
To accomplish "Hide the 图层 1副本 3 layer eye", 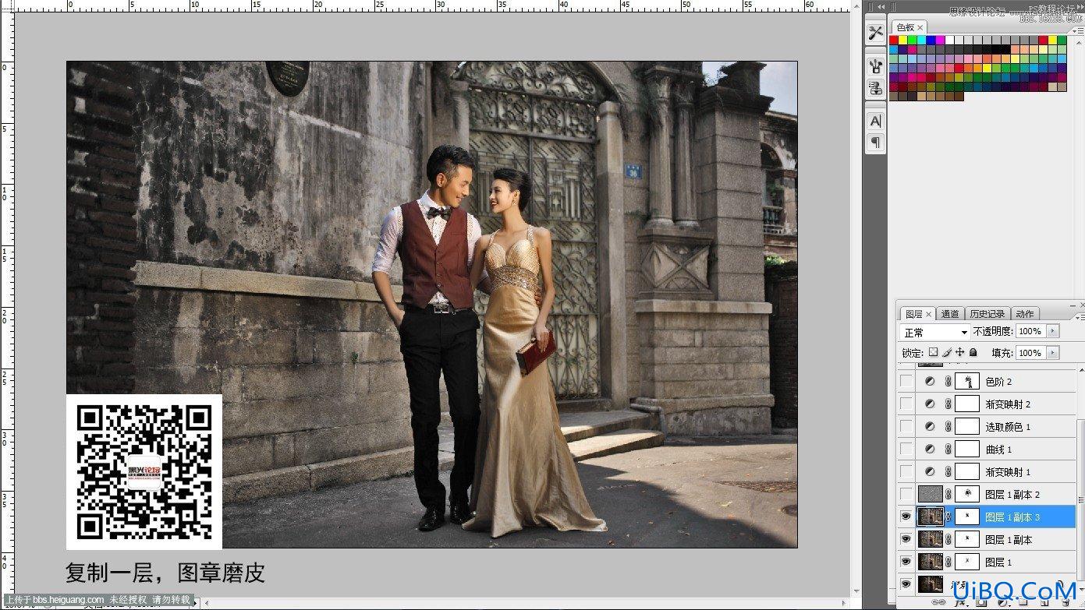I will pyautogui.click(x=906, y=517).
